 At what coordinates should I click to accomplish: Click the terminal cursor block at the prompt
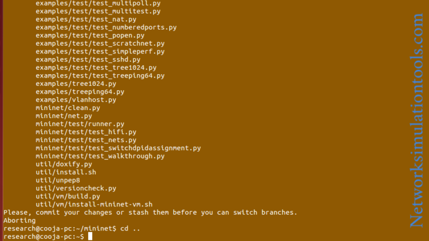(x=89, y=237)
